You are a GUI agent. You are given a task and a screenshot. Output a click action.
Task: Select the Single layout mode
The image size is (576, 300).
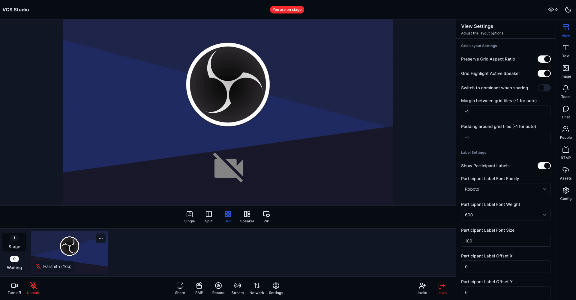click(190, 217)
